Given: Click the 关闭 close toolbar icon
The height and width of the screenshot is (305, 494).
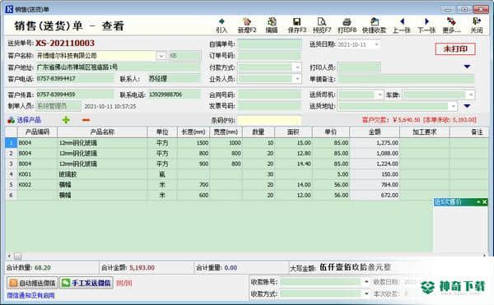Looking at the screenshot, I should tap(477, 25).
